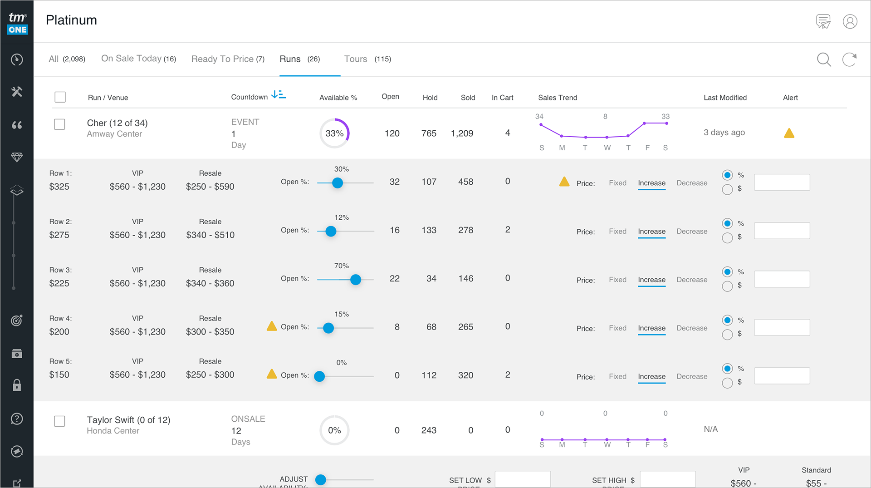Image resolution: width=871 pixels, height=488 pixels.
Task: Click the Cher sales trend chart
Action: coord(603,132)
